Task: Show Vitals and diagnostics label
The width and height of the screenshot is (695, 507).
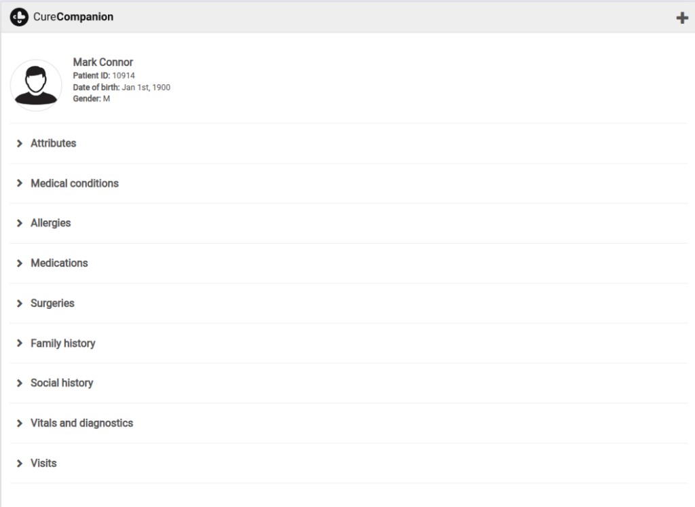Action: [81, 424]
